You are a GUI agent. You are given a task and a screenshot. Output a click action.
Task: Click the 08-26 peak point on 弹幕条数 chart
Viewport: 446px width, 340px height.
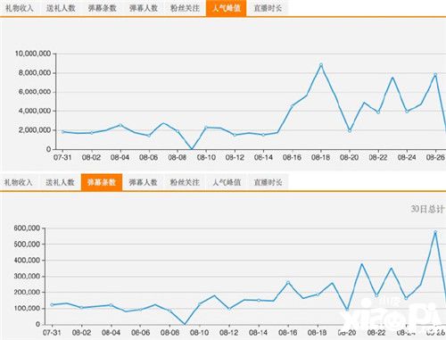pyautogui.click(x=435, y=232)
